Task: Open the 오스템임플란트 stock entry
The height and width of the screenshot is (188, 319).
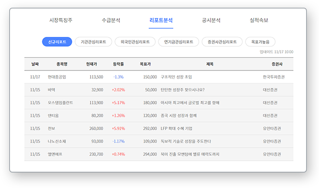Action: tap(60, 103)
